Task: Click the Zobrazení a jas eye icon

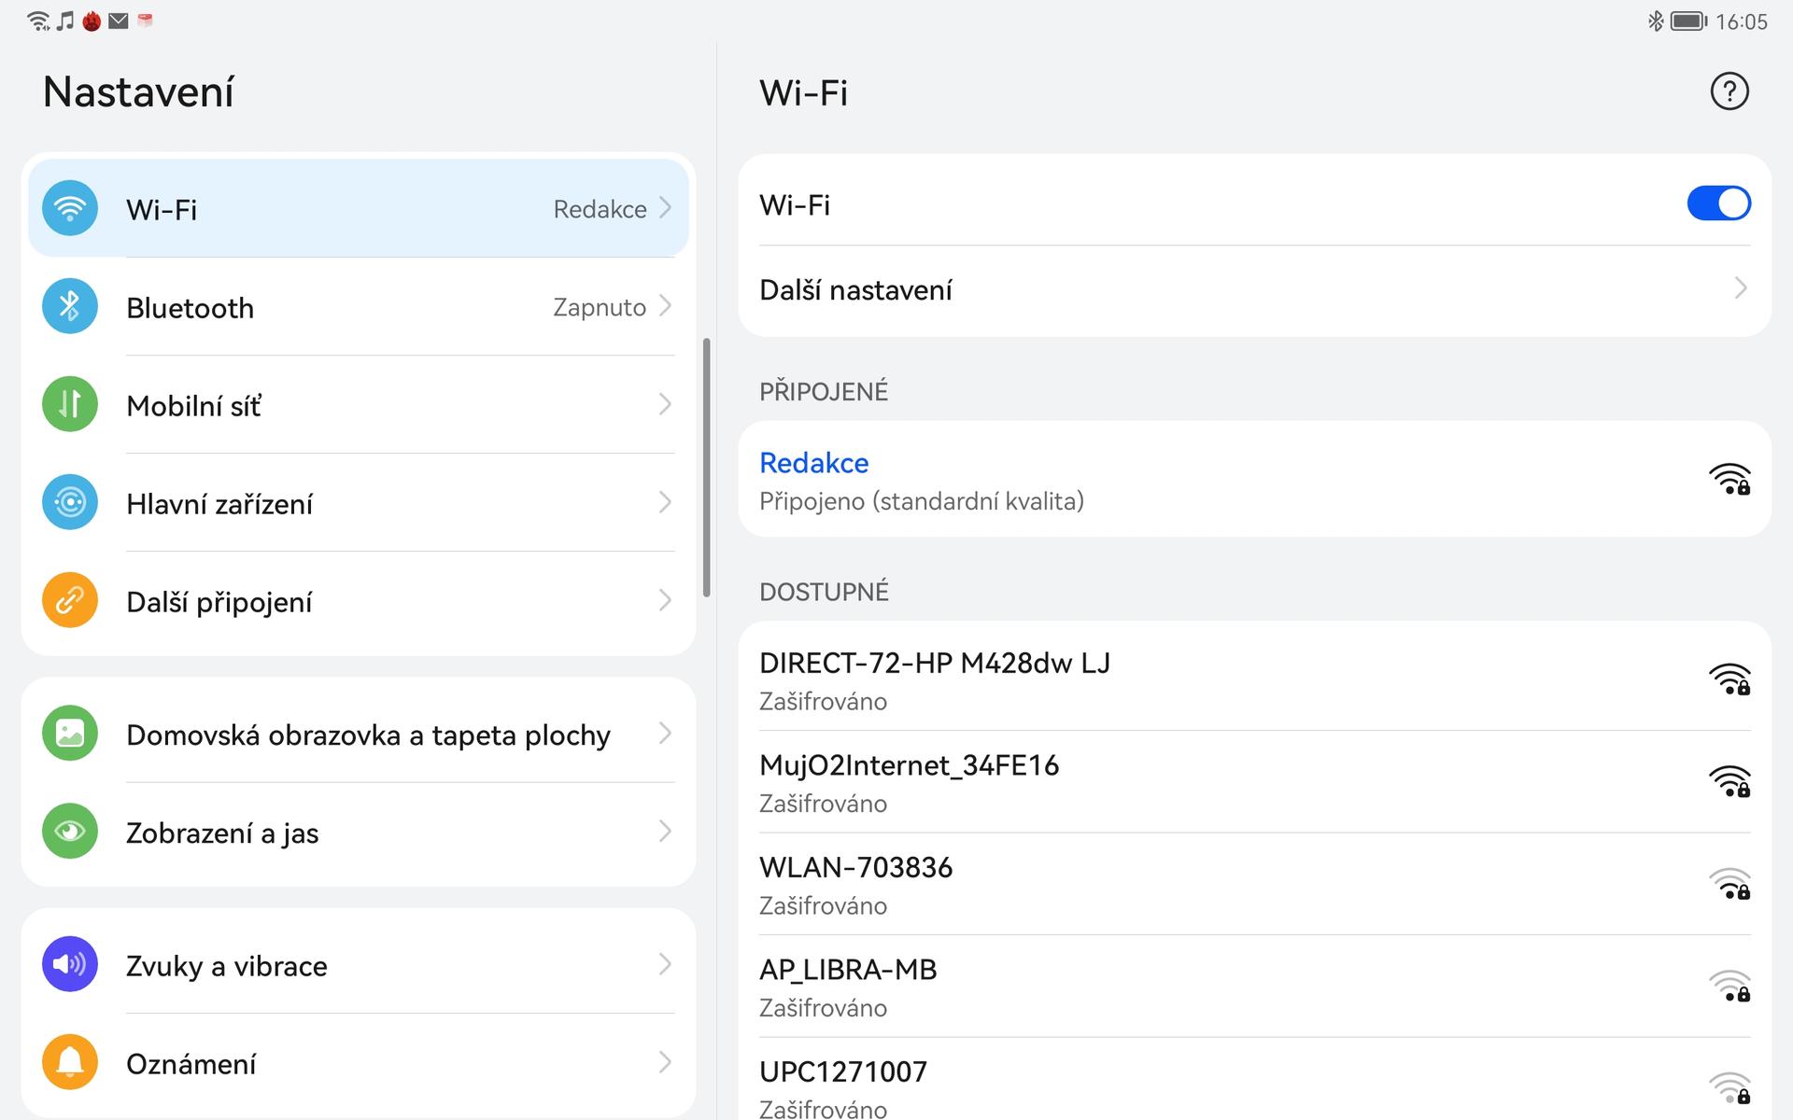Action: point(70,832)
